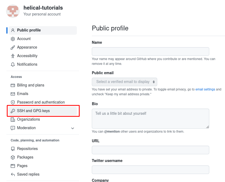Viewport: 225px width, 182px height.
Task: Click inside the Bio text area
Action: pos(150,118)
